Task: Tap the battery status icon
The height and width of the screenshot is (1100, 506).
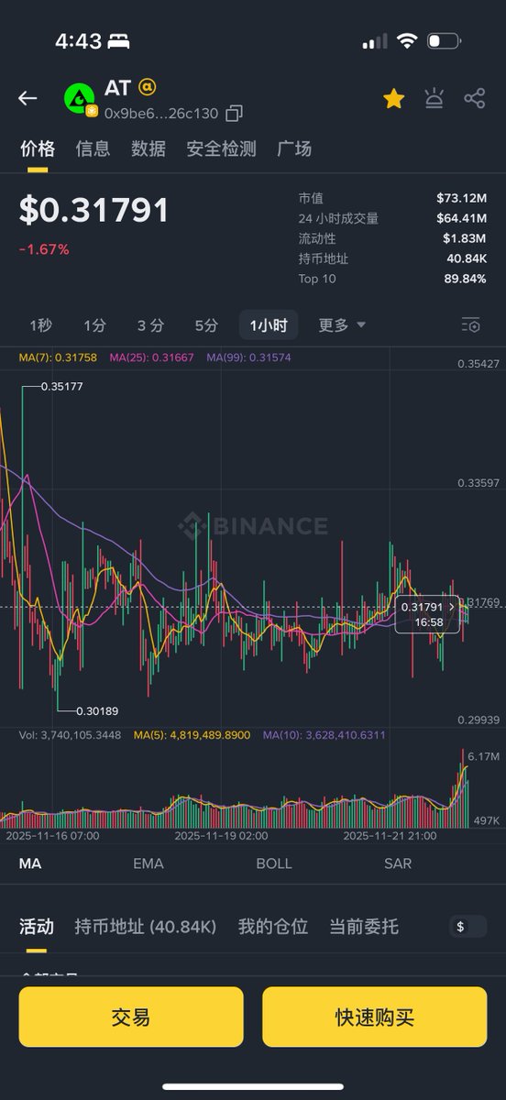Action: [x=443, y=41]
